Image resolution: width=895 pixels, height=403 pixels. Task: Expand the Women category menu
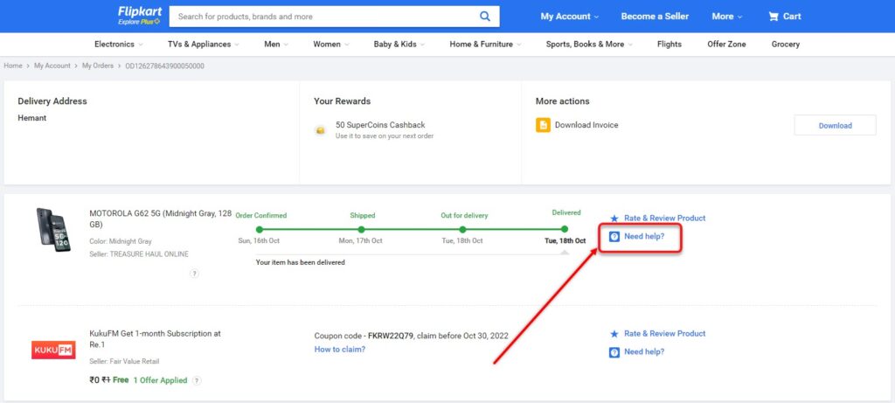point(331,44)
